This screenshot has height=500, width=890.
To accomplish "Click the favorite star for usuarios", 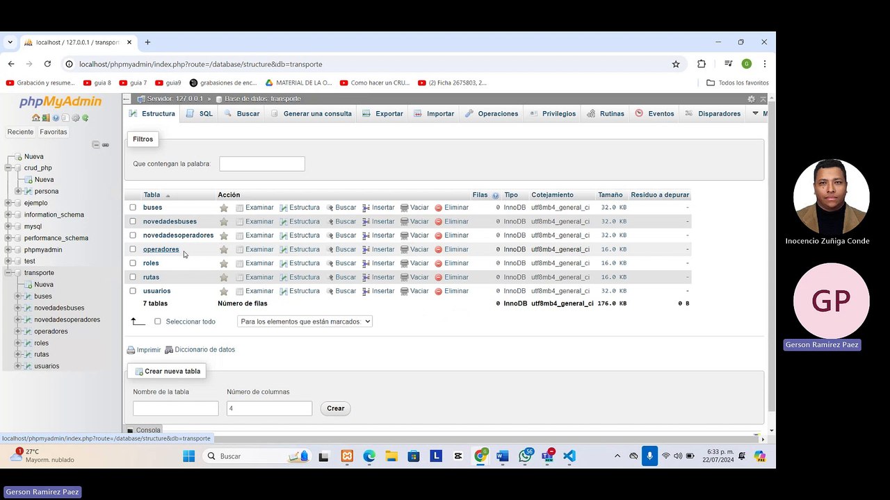I will [x=223, y=291].
